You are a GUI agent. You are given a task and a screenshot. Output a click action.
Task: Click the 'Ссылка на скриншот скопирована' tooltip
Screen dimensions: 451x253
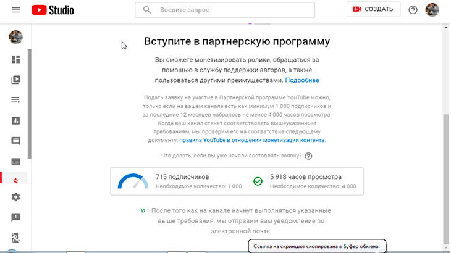point(317,246)
